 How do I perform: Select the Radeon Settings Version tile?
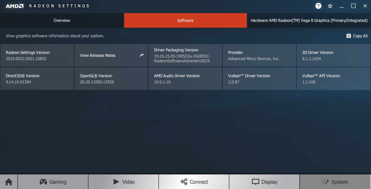(37, 55)
